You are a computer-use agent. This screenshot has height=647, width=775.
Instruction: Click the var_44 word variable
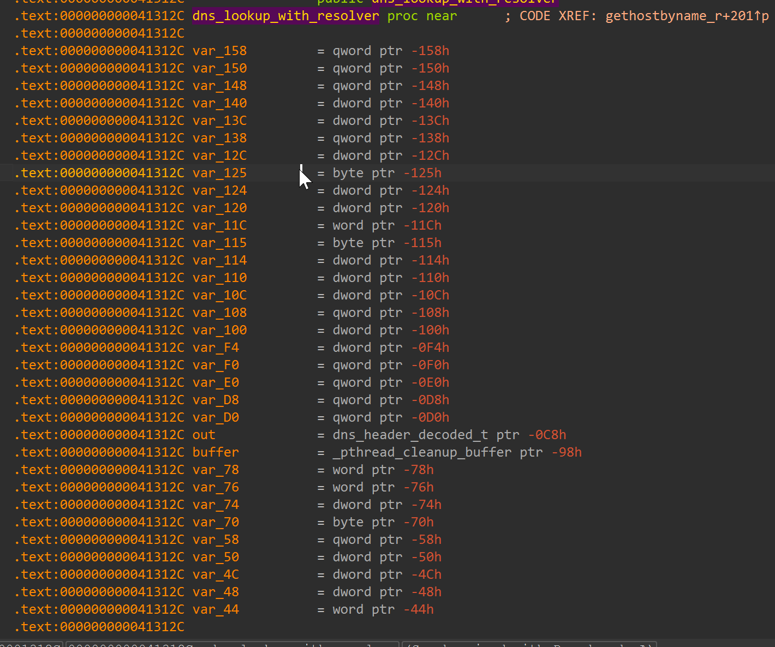coord(215,609)
